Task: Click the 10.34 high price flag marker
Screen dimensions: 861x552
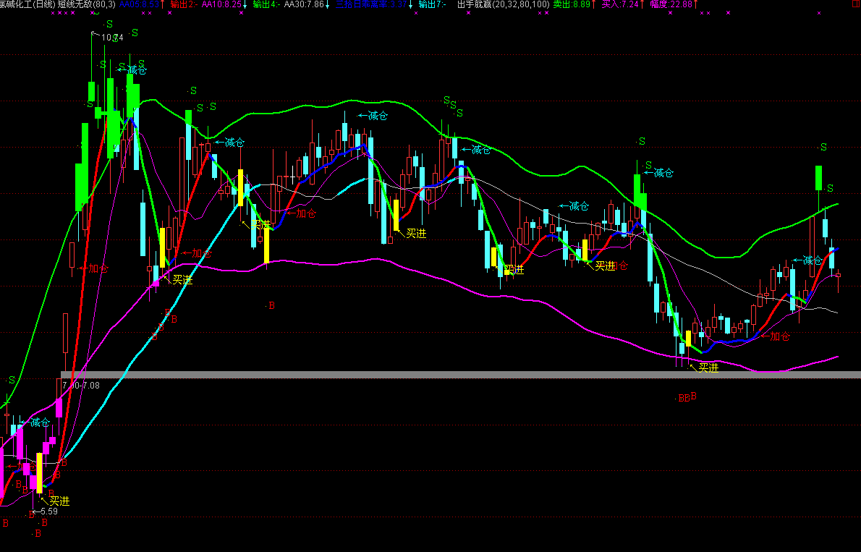Action: (111, 37)
